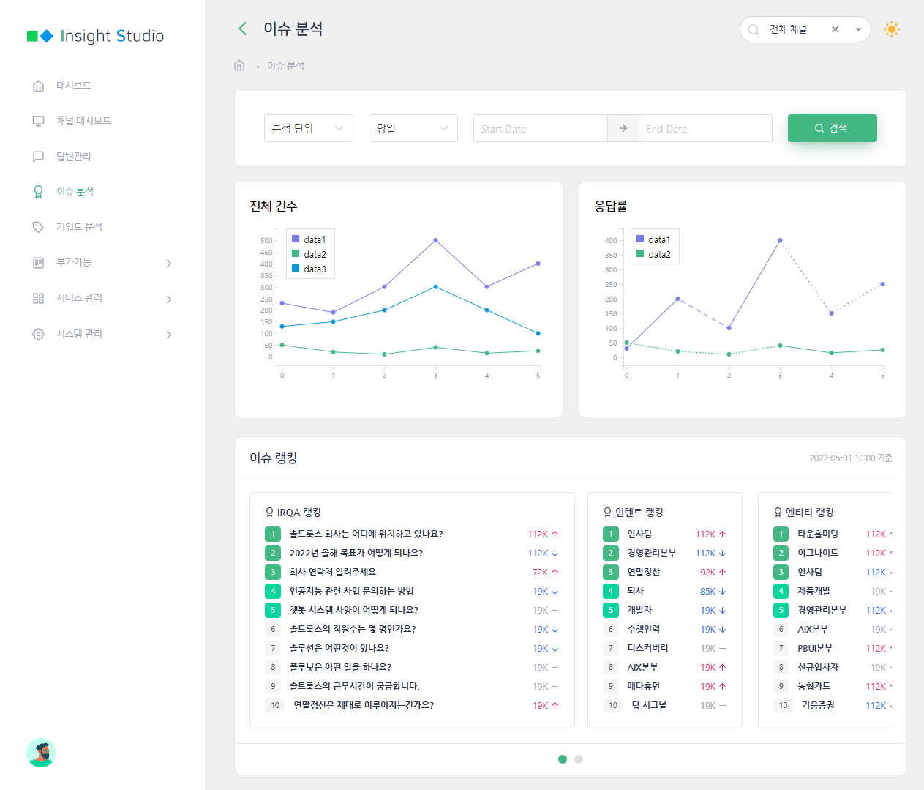Click the 키워드 분석 tag icon

[39, 227]
